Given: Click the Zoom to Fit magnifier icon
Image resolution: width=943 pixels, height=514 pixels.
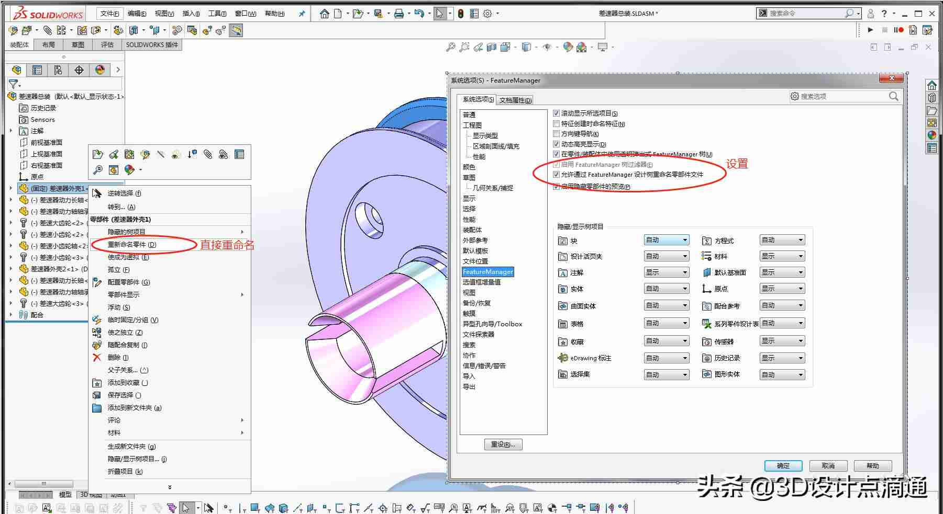Looking at the screenshot, I should (450, 48).
